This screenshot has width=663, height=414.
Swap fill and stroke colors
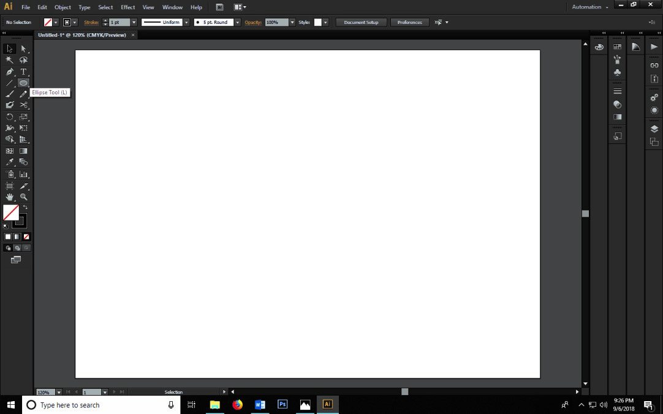click(x=25, y=207)
